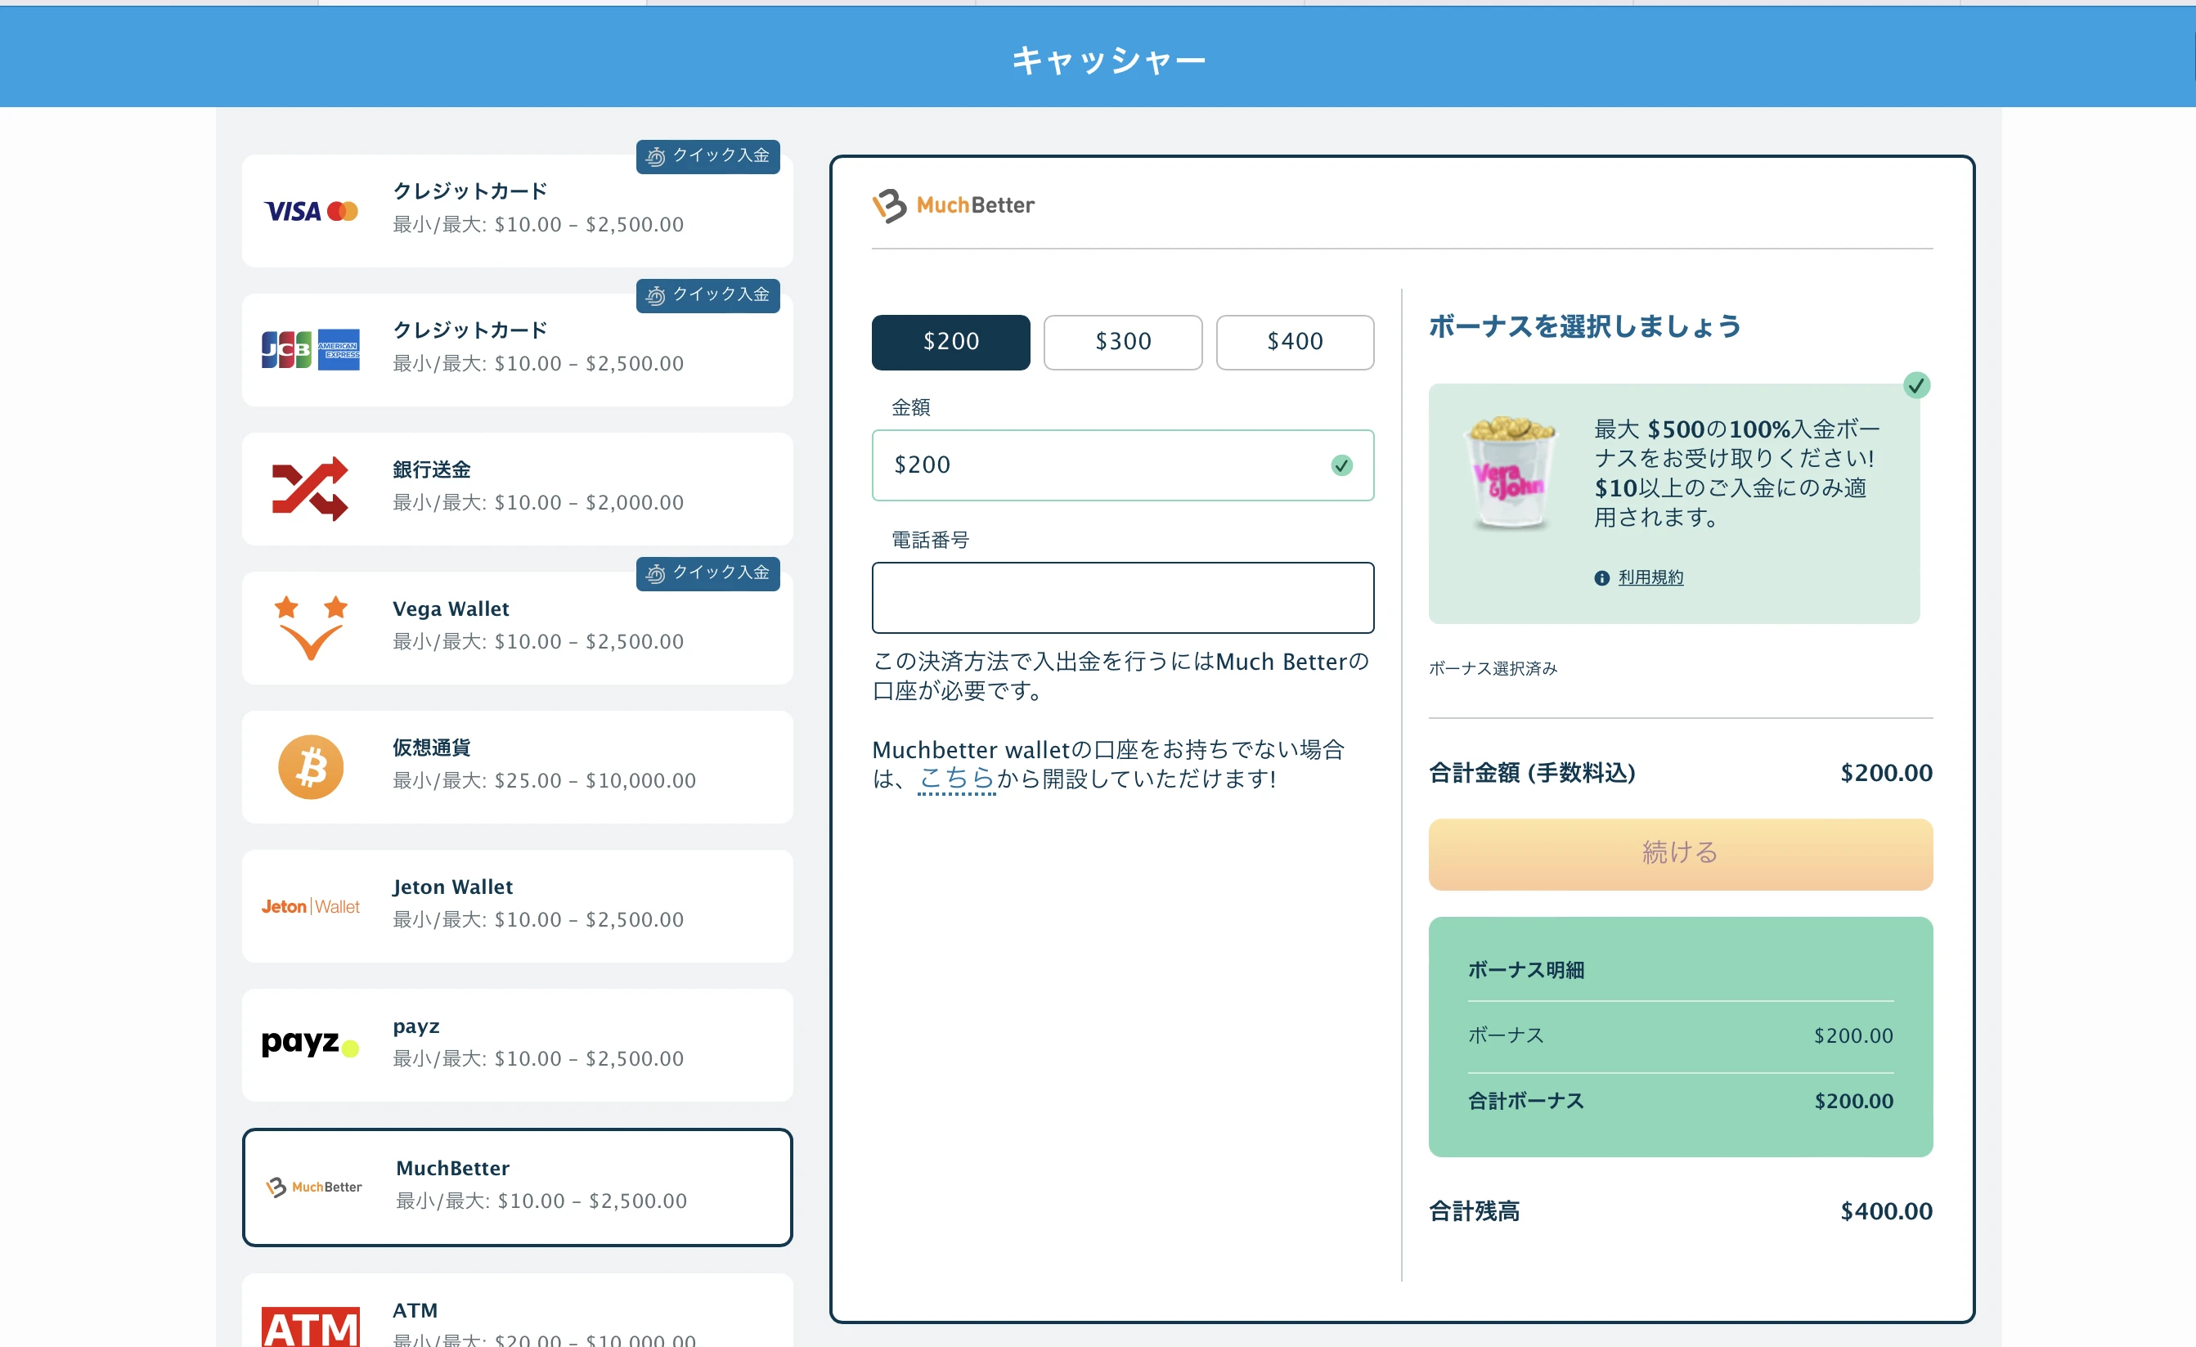Click the 合計残高 label
The height and width of the screenshot is (1347, 2196).
click(1474, 1211)
